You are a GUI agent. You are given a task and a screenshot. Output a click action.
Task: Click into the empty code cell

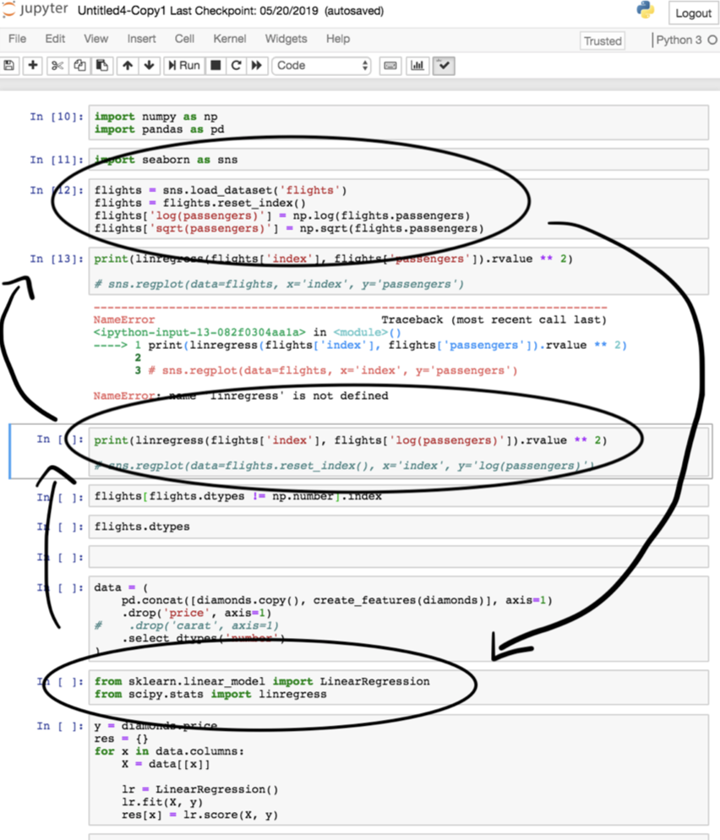[399, 557]
